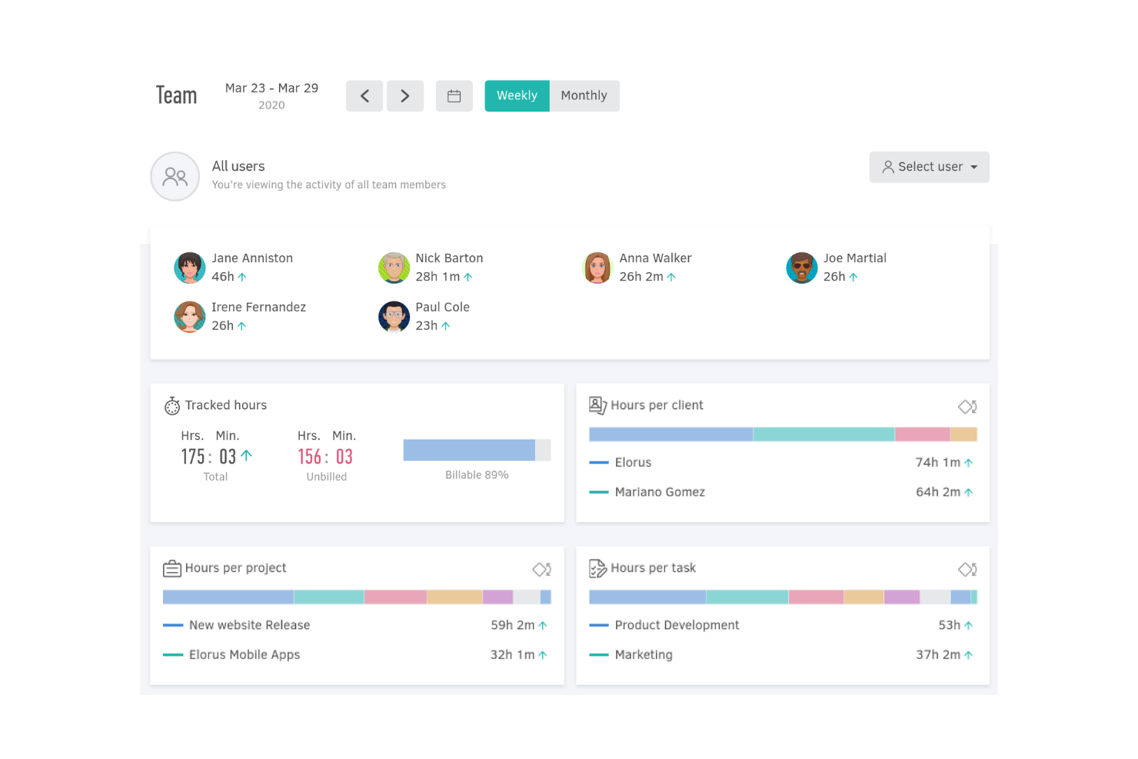Screen dimensions: 1138x759
Task: Click the Tracked hours stopwatch icon
Action: tap(172, 406)
